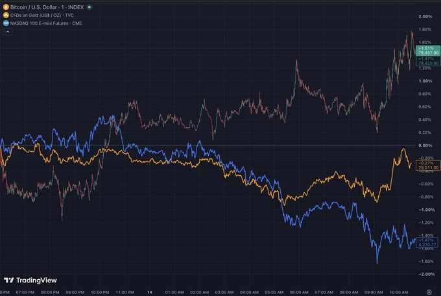Screen dimensions: 441x296
Task: Click the 02:00 AM time axis label
Action: [x=199, y=292]
